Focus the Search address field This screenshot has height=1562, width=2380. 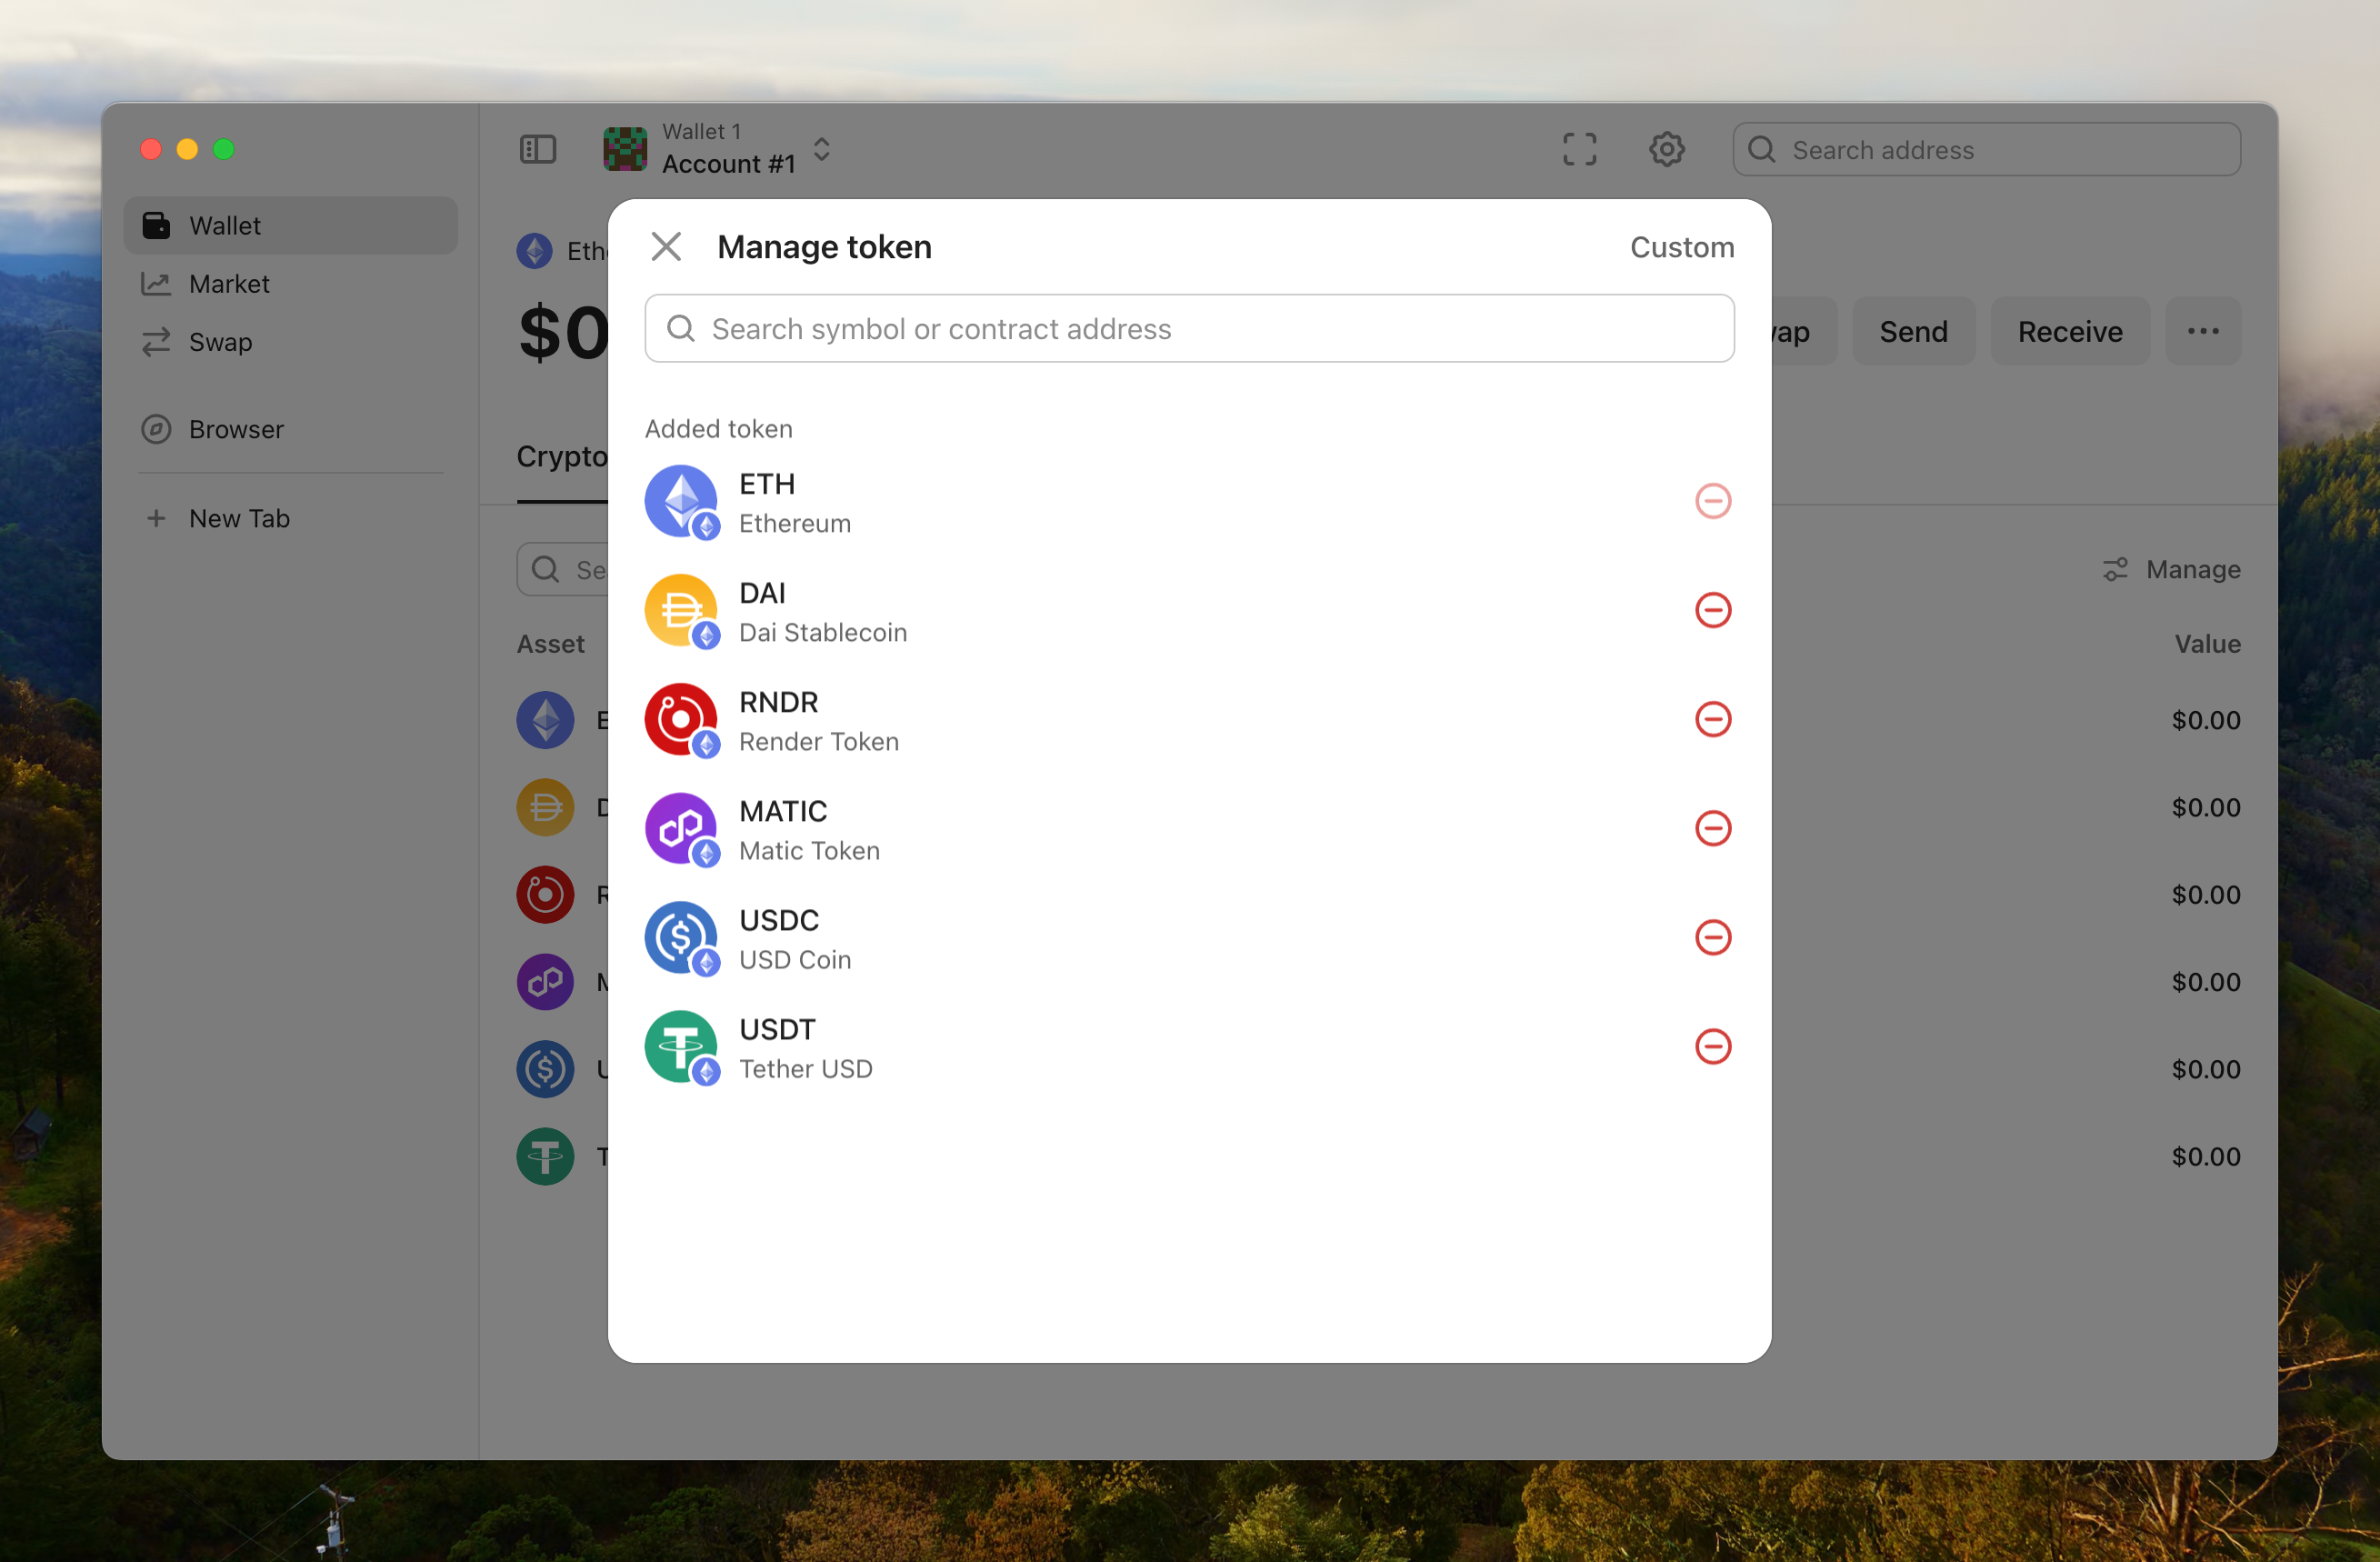[1986, 149]
